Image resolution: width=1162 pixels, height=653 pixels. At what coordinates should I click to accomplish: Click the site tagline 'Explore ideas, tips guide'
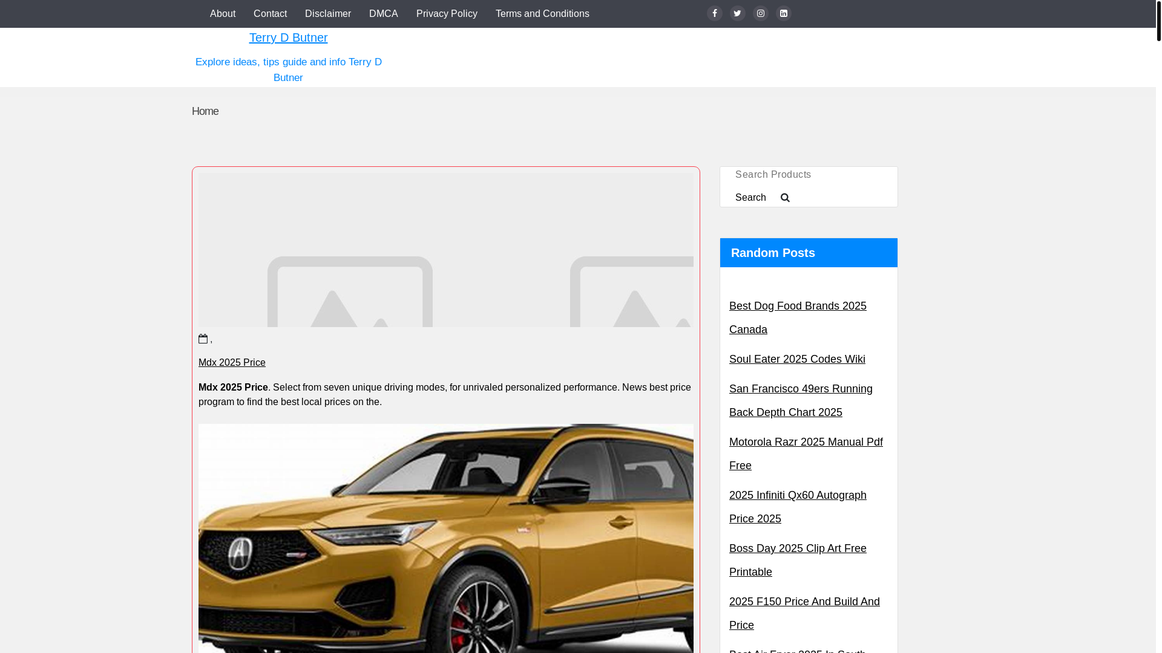pos(288,70)
